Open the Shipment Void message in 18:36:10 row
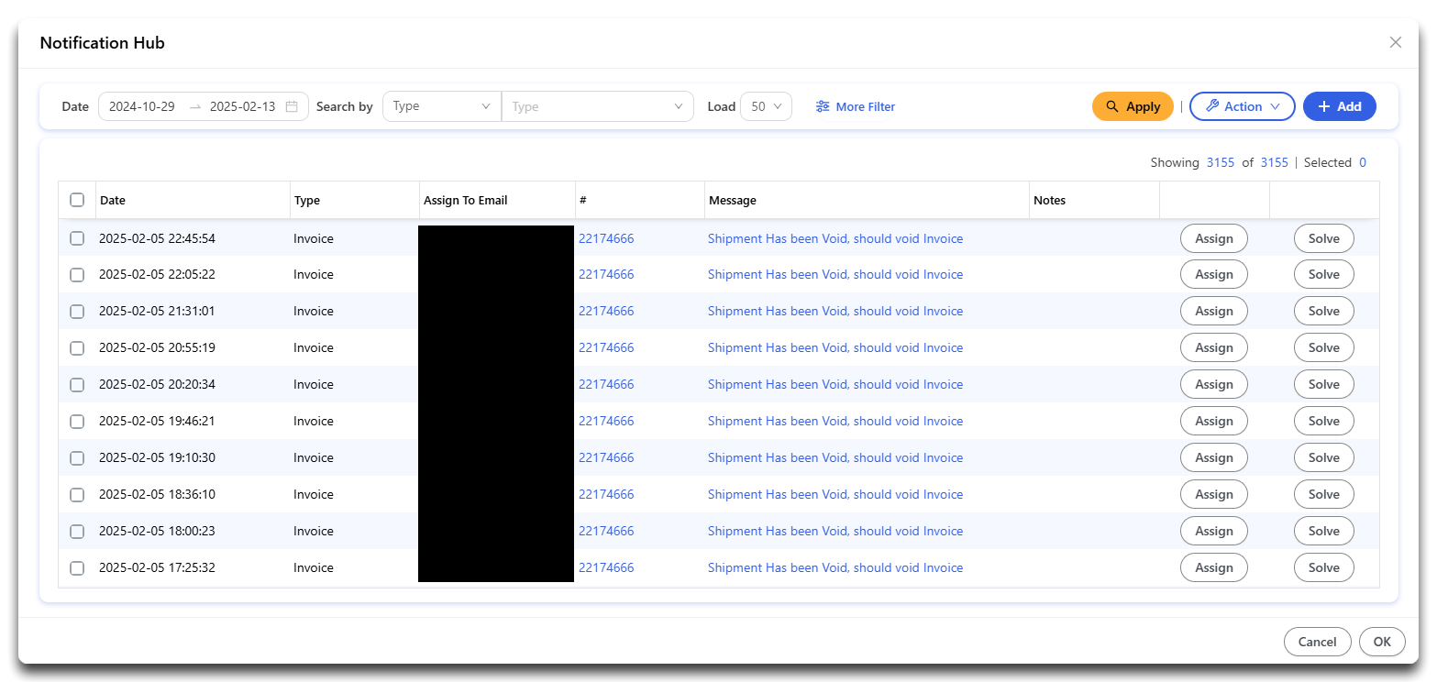Image resolution: width=1437 pixels, height=682 pixels. (x=835, y=494)
